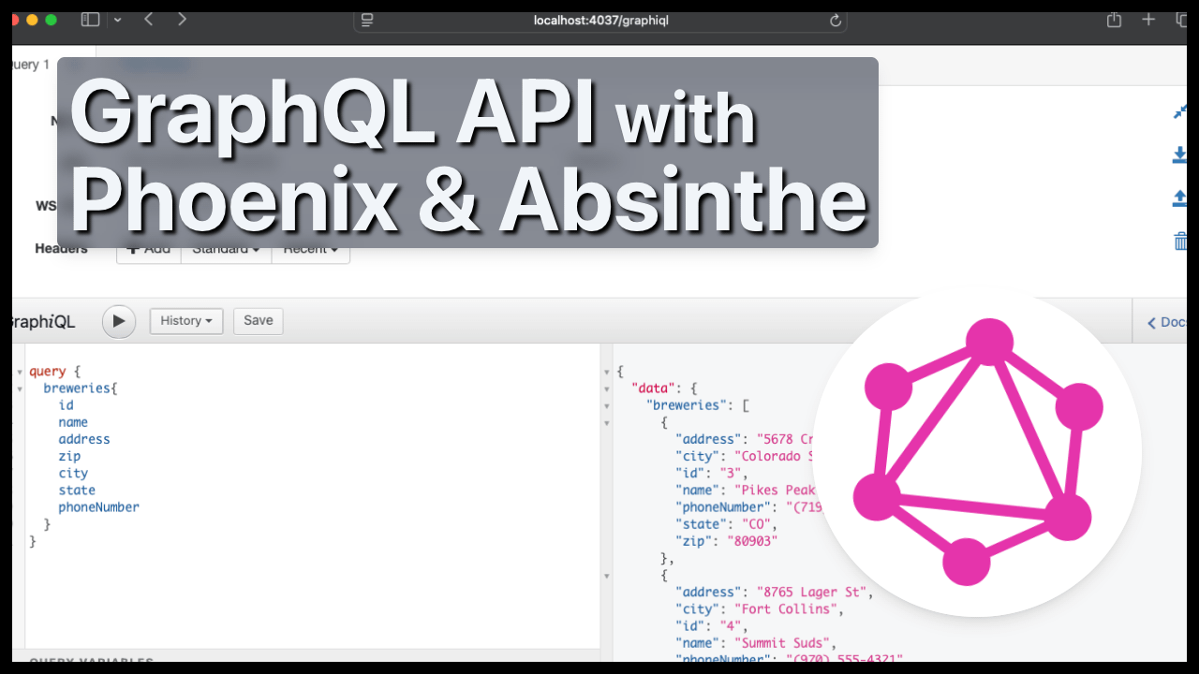This screenshot has height=674, width=1199.
Task: Collapse the query { fold arrow
Action: tap(19, 373)
